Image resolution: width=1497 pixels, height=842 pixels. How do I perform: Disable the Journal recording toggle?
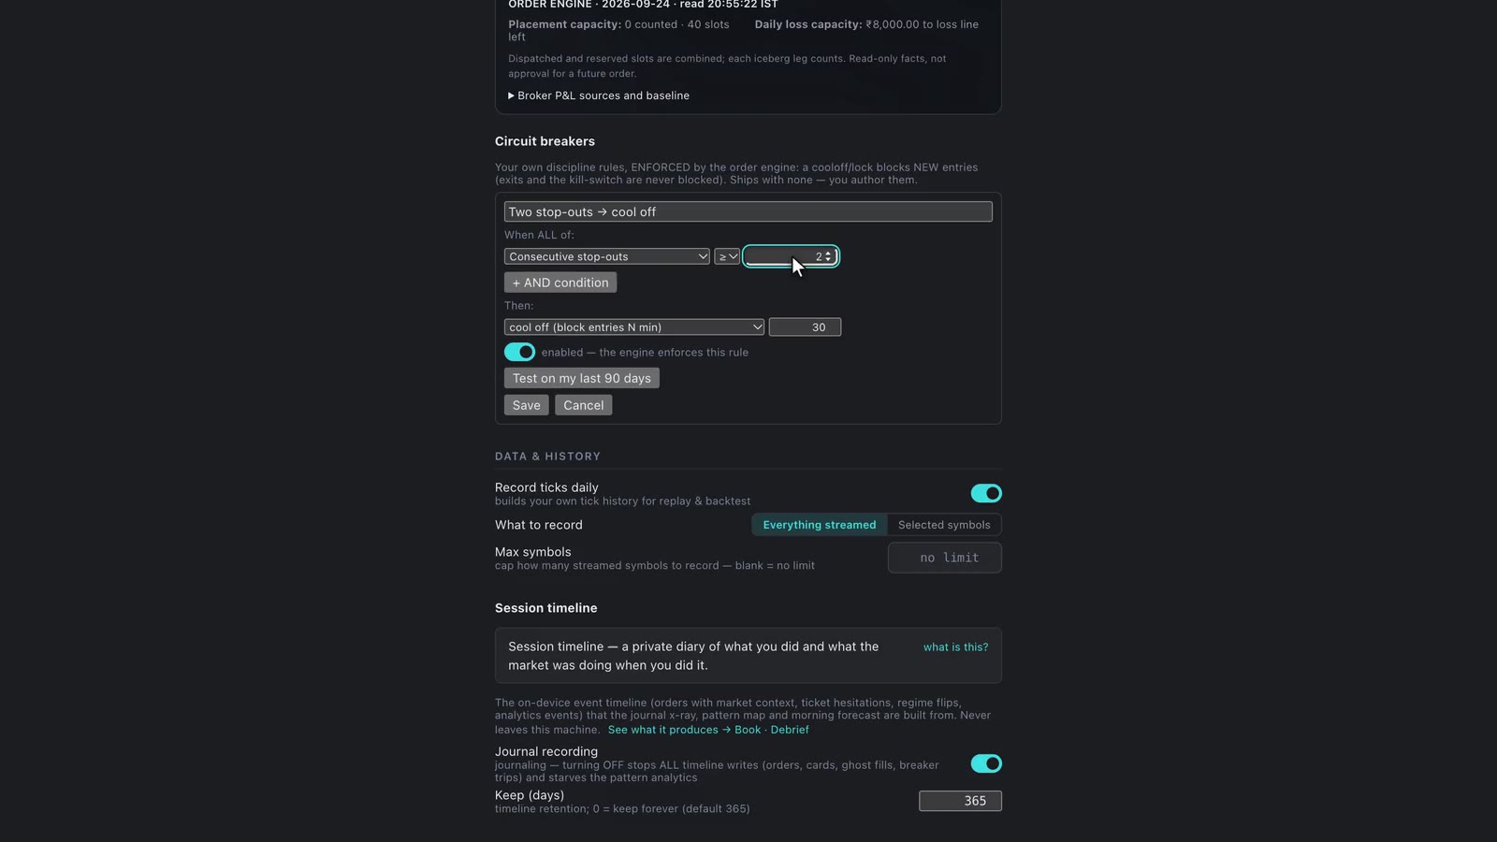pos(986,763)
